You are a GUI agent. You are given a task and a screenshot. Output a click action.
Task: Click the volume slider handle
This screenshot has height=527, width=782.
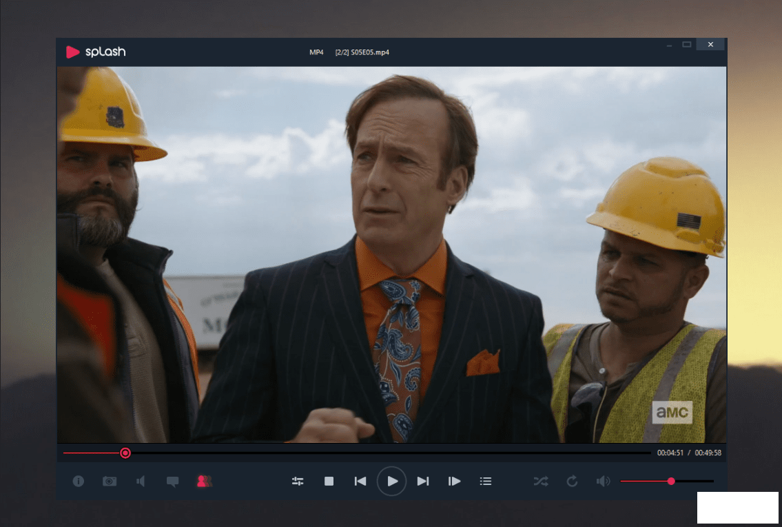pyautogui.click(x=671, y=481)
